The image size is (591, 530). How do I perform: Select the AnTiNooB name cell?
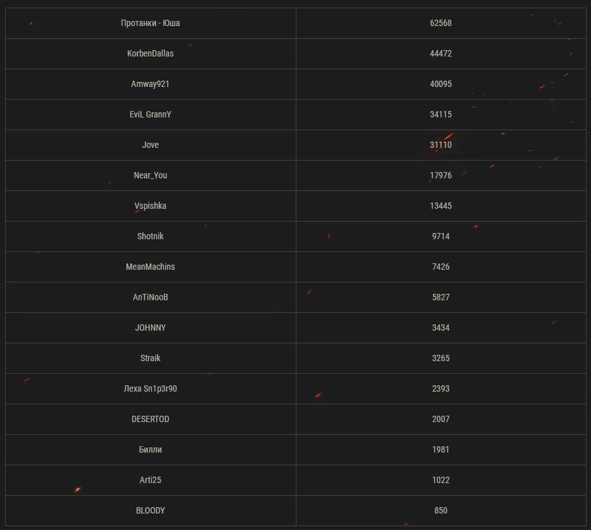[x=150, y=297]
